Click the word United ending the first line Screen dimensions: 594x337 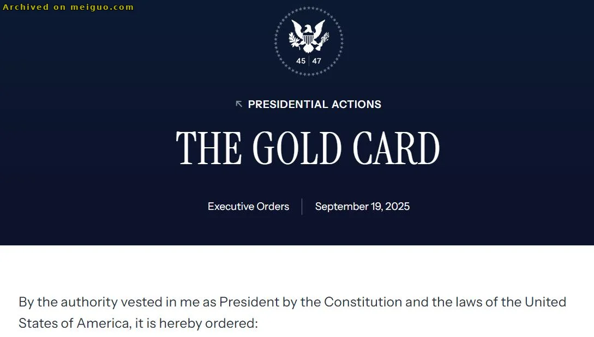coord(545,302)
